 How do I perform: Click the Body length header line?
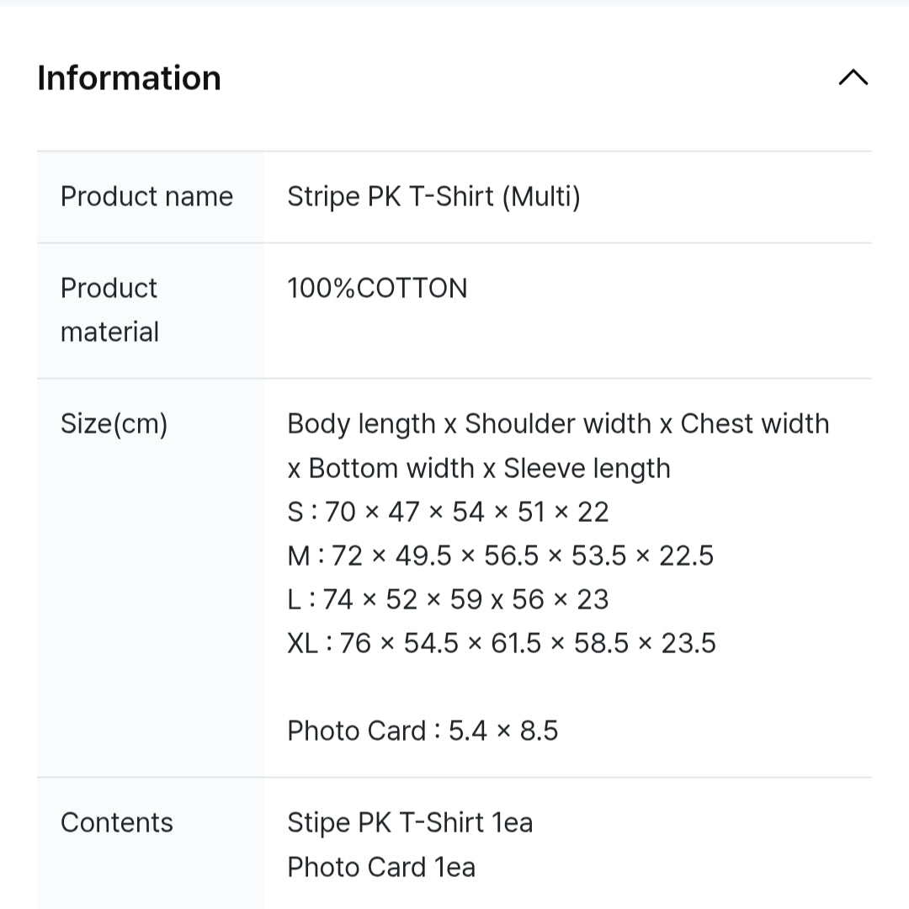click(x=558, y=423)
